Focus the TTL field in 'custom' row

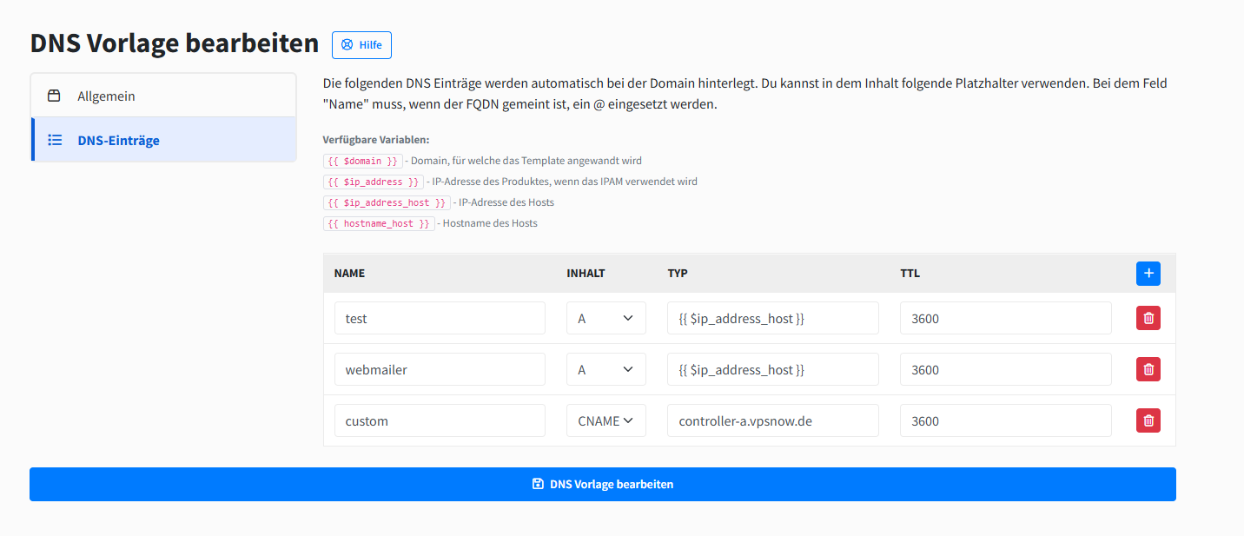click(1005, 420)
